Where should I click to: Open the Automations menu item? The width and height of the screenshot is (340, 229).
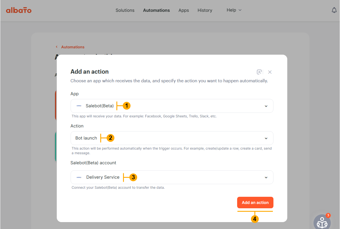(156, 10)
